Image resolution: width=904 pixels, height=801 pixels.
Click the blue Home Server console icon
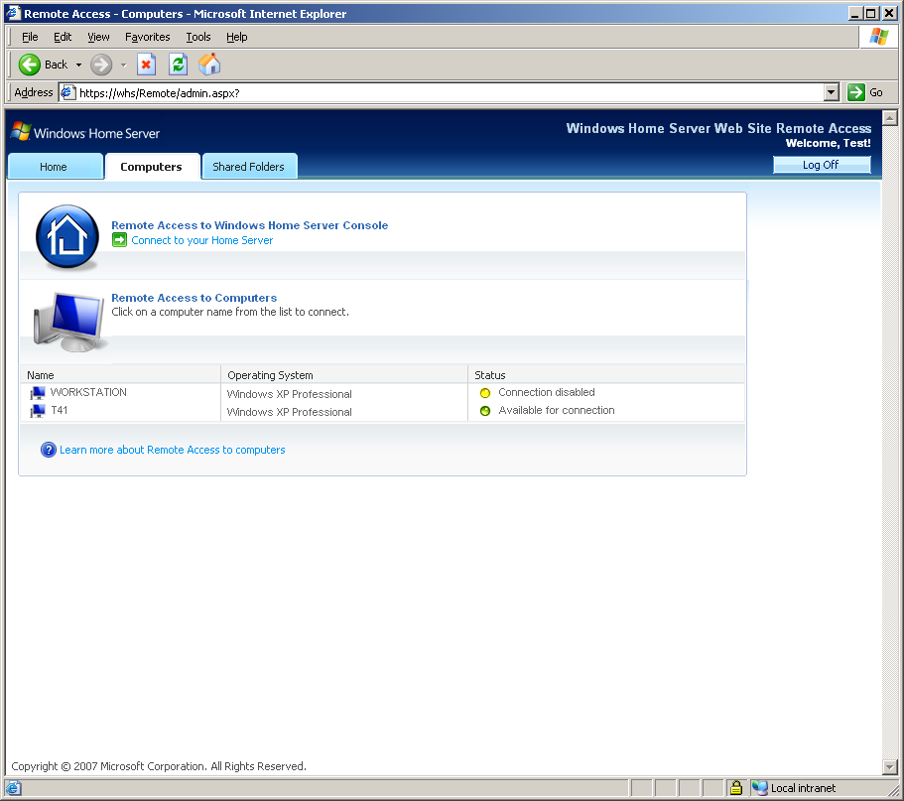(67, 236)
